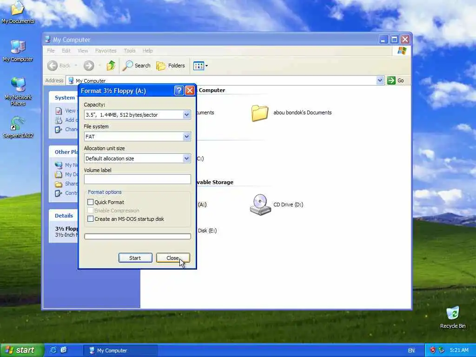Click the tray icon beside the clock
The width and height of the screenshot is (476, 357).
click(x=441, y=350)
